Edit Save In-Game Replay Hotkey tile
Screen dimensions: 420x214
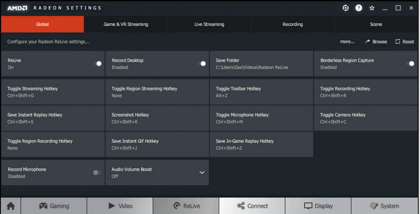[x=261, y=144]
